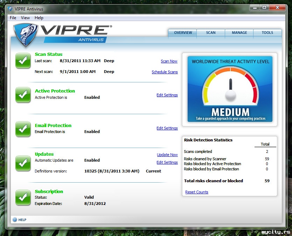Click the Total column header
Viewport: 292px width, 236px height.
click(265, 144)
